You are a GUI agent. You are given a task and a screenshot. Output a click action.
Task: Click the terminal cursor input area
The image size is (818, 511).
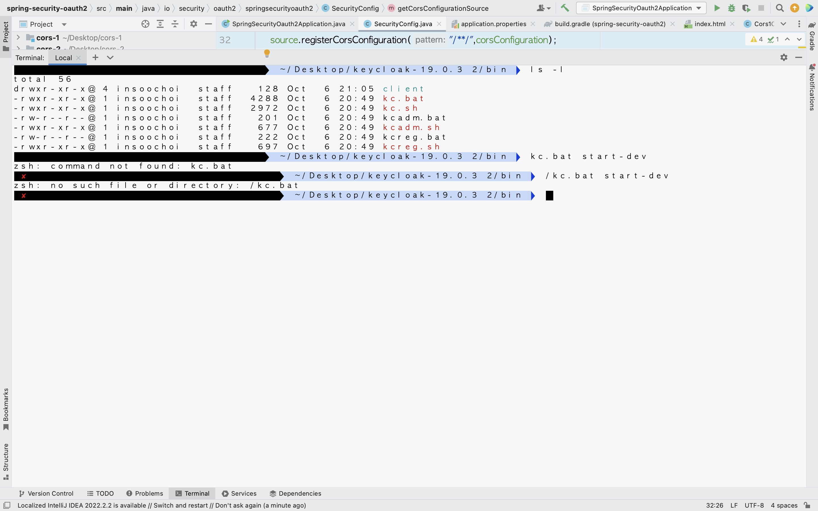click(549, 195)
